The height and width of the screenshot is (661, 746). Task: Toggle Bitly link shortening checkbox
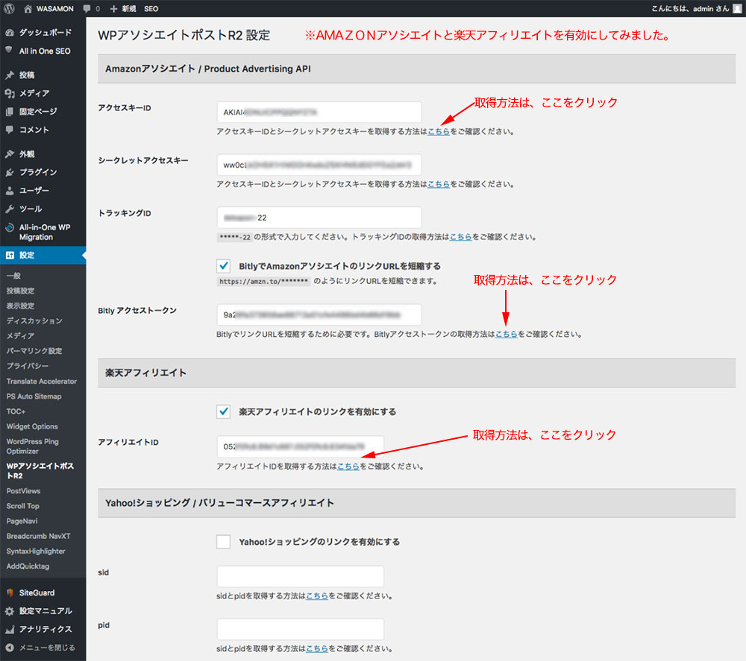(x=223, y=265)
